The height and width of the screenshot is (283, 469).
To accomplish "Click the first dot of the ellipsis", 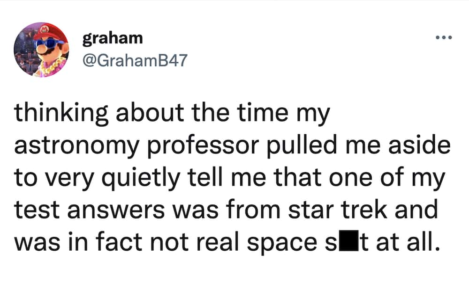I will pyautogui.click(x=438, y=37).
